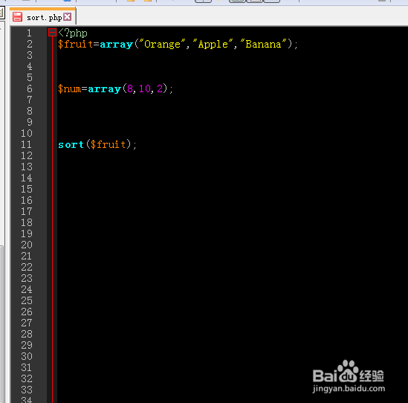
Task: Click the array keyword on line 6
Action: click(x=104, y=89)
